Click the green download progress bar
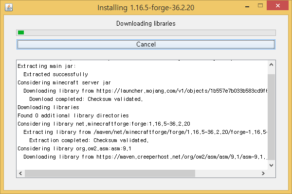Viewport: 292px width, 194px height. click(146, 32)
